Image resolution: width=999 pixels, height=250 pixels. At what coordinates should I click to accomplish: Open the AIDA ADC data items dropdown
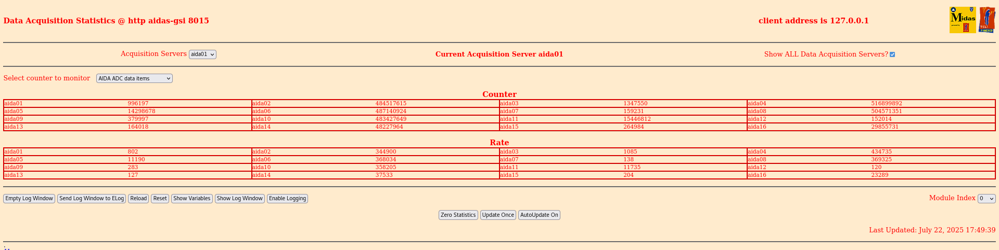tap(134, 78)
